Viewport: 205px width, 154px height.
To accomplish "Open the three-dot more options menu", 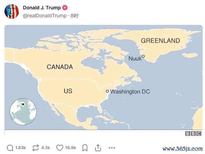I will [112, 148].
